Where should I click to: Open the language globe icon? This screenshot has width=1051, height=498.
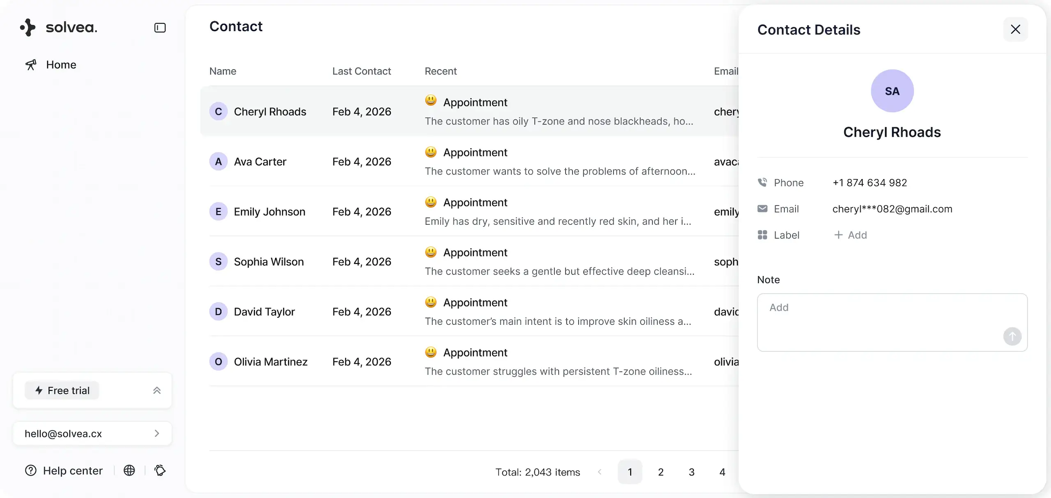tap(129, 470)
